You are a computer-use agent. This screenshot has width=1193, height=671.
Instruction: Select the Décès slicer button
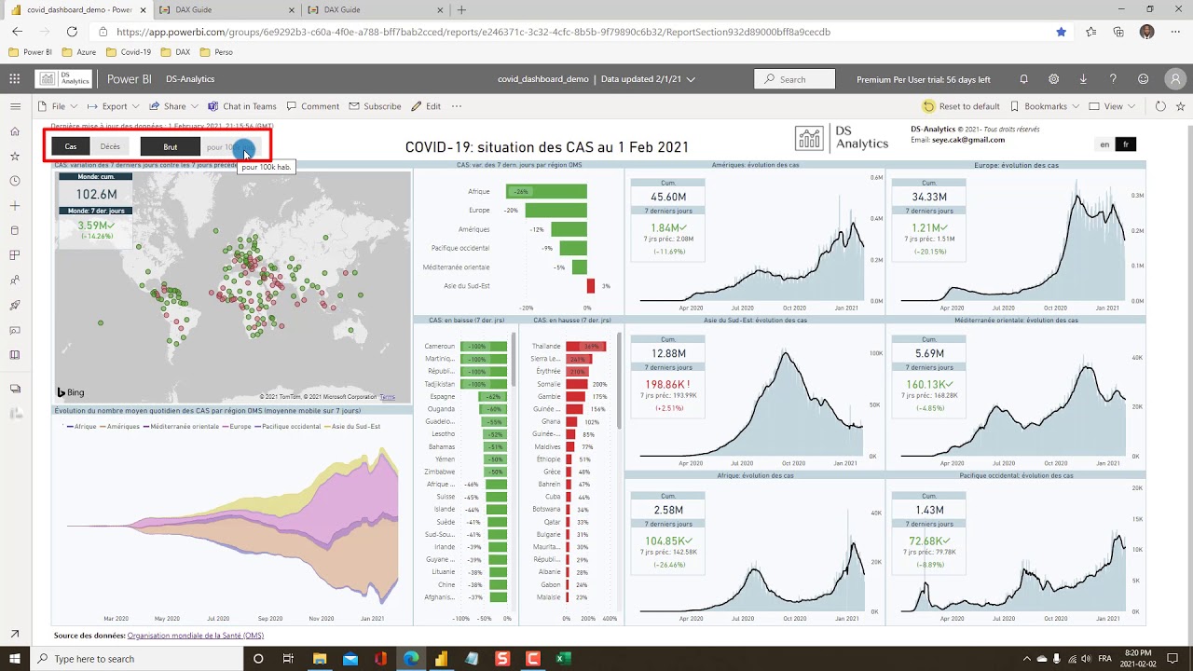(110, 146)
